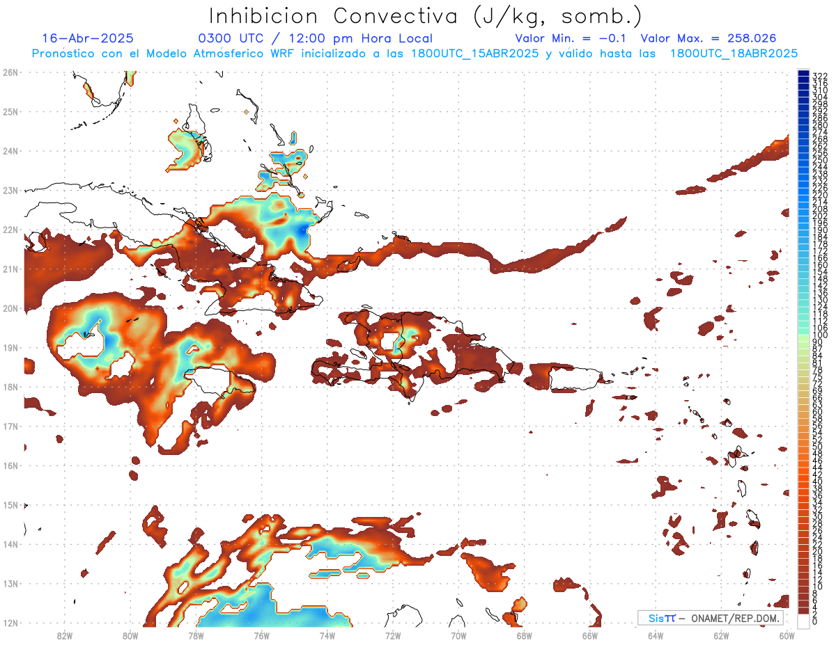
Task: Click the 62W longitude label
Action: coord(721,635)
